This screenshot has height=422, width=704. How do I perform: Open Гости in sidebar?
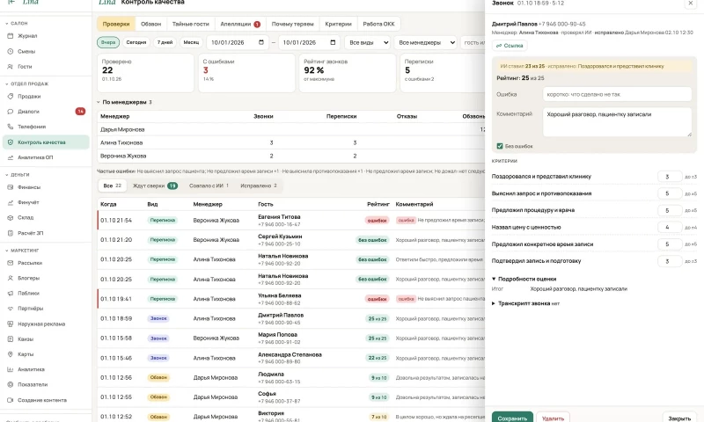point(45,66)
